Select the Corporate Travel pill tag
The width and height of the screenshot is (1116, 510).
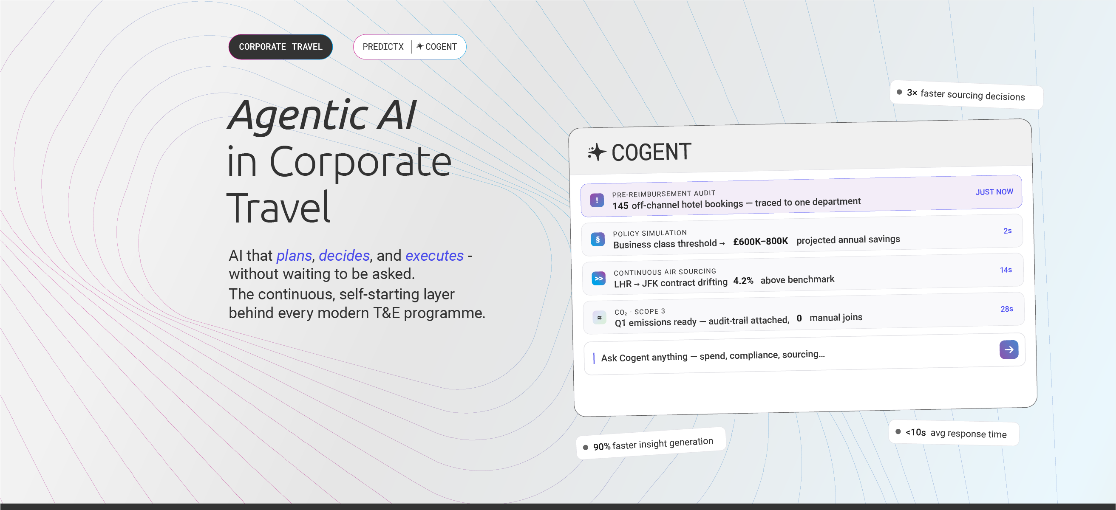tap(280, 47)
